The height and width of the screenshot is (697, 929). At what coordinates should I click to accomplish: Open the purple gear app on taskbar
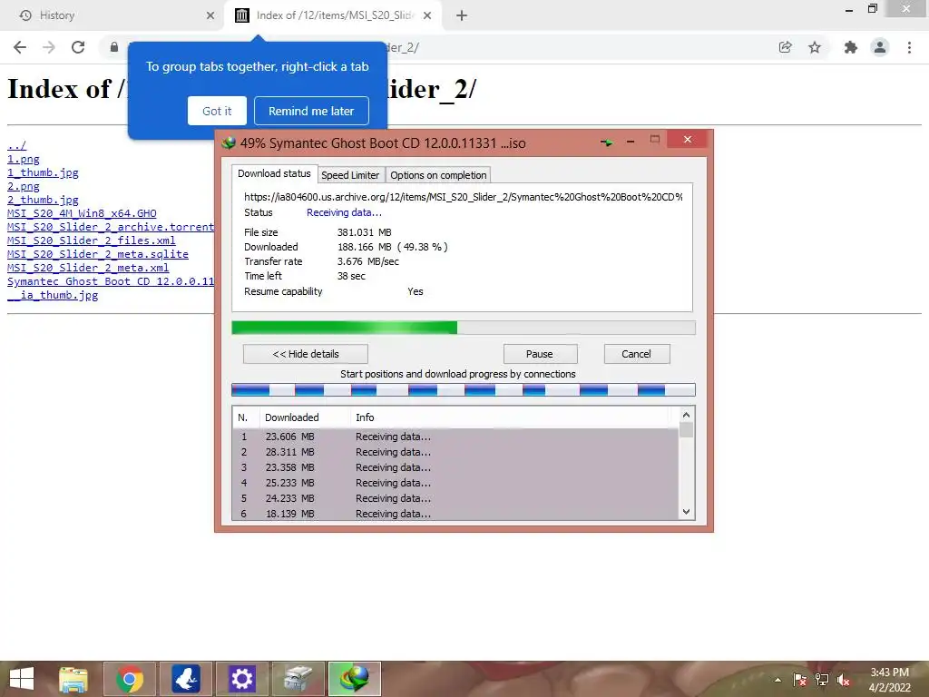(x=241, y=679)
